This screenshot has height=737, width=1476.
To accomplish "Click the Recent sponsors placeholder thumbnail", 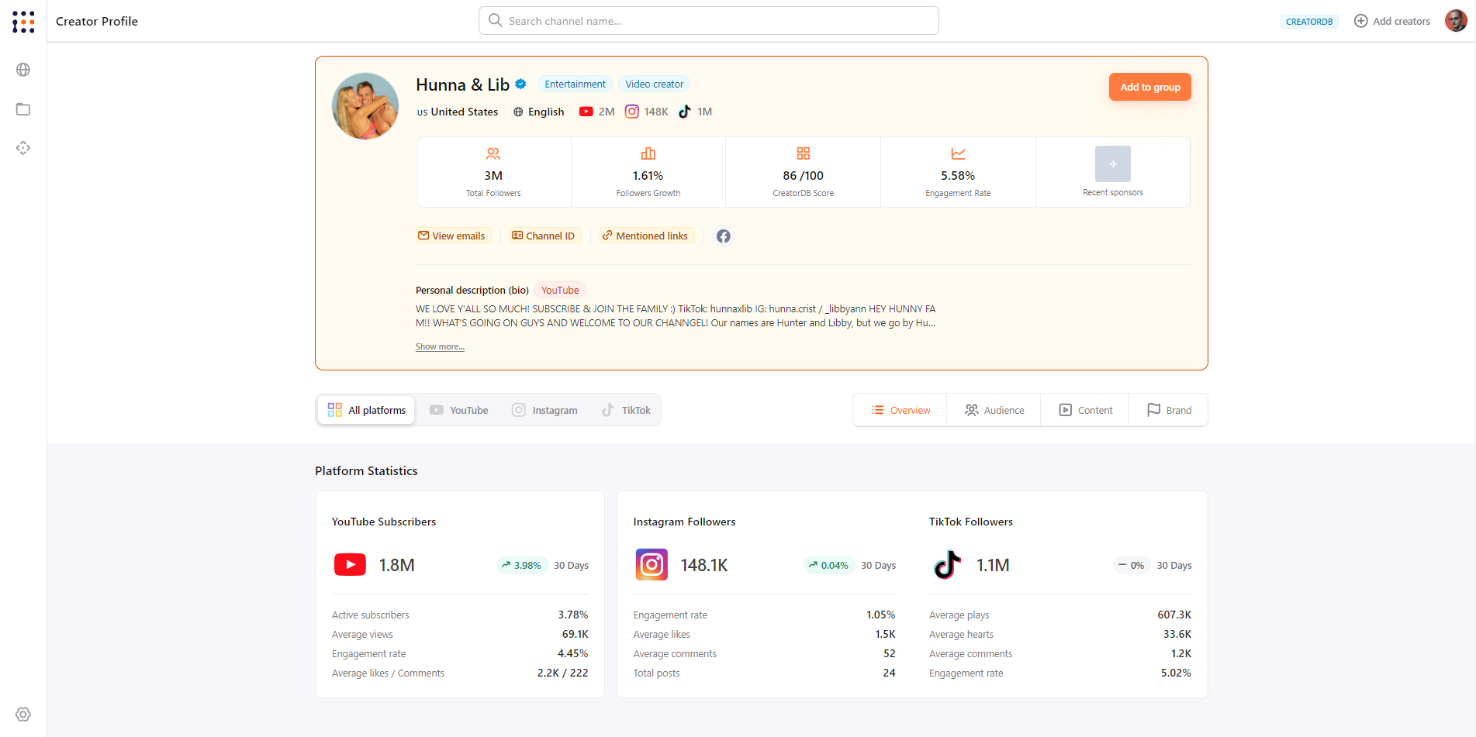I will coord(1112,164).
